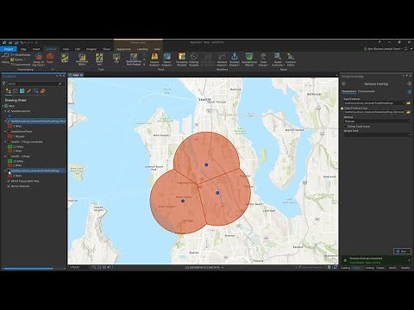Click the blue point symbol under SeattleLocations
The width and height of the screenshot is (414, 310).
coord(9,116)
